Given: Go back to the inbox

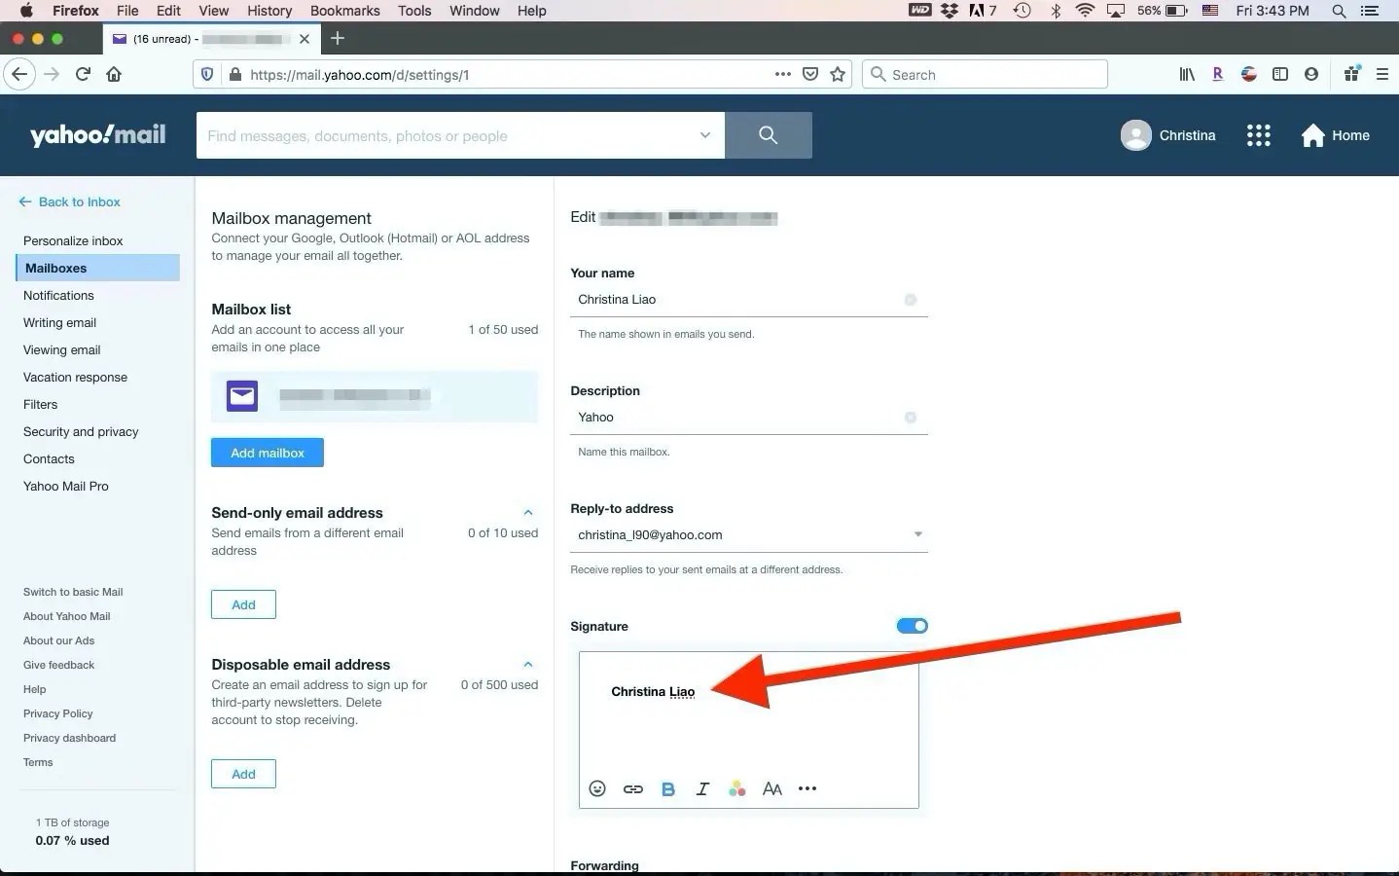Looking at the screenshot, I should point(69,201).
